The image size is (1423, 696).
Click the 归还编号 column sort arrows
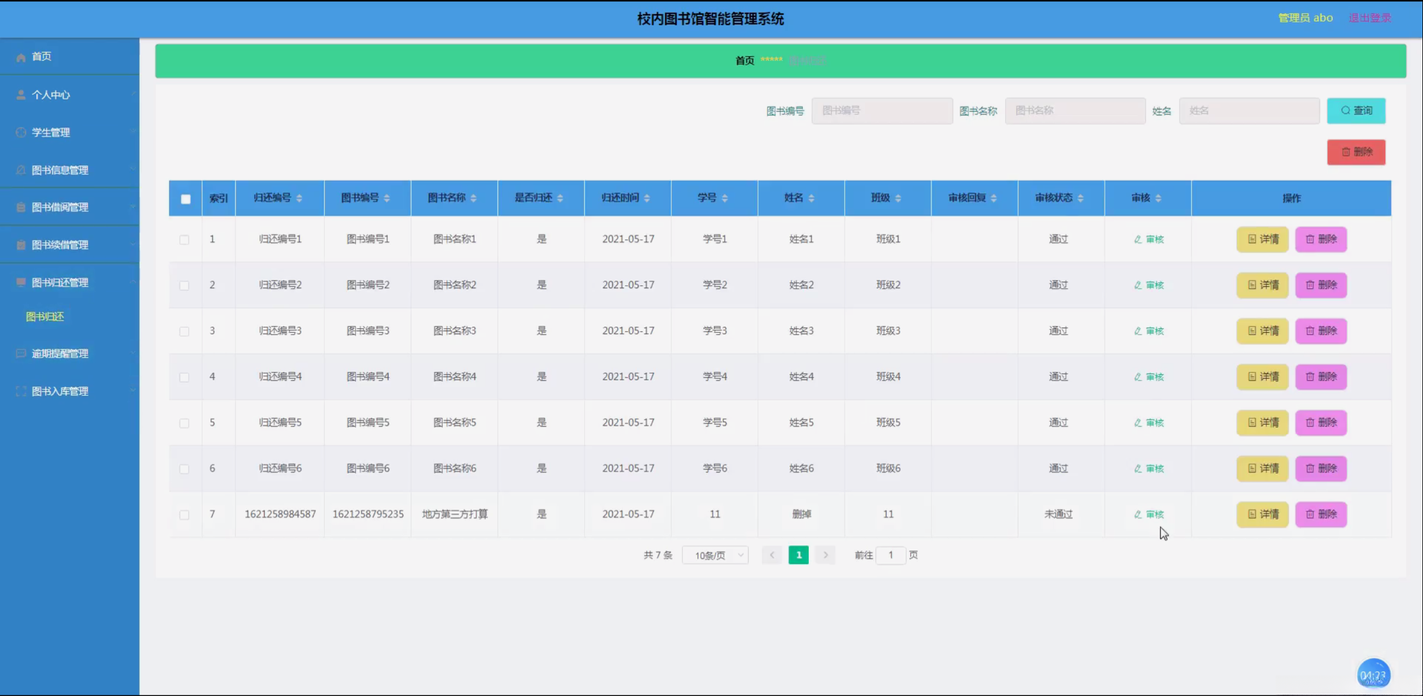299,198
